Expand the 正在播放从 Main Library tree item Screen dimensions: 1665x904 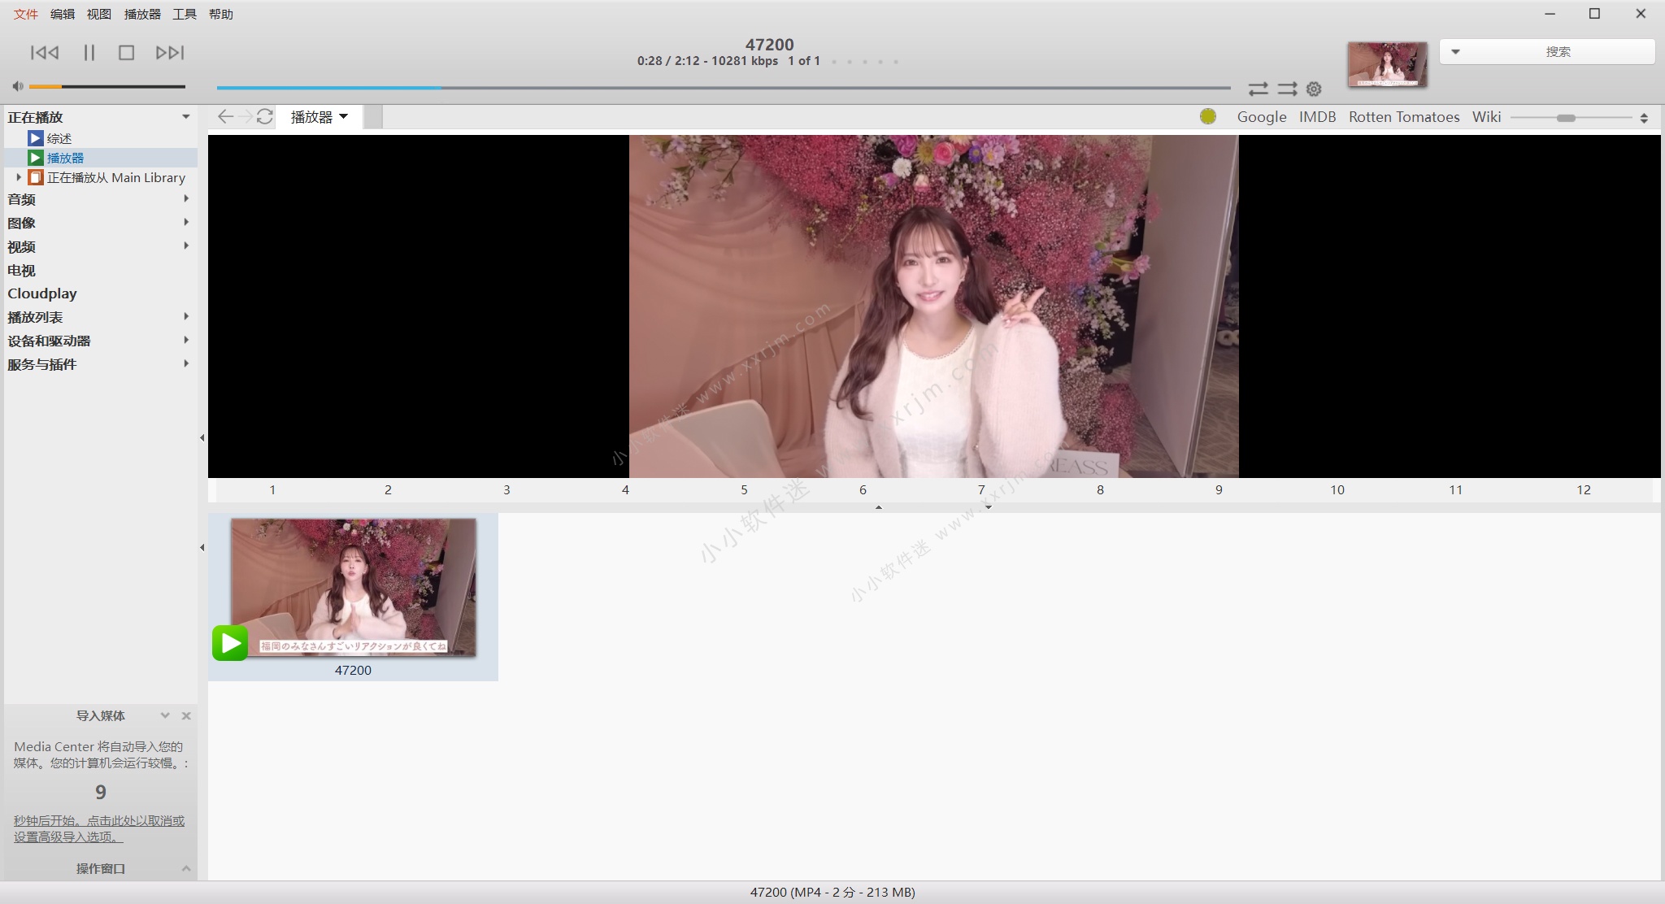pyautogui.click(x=18, y=177)
